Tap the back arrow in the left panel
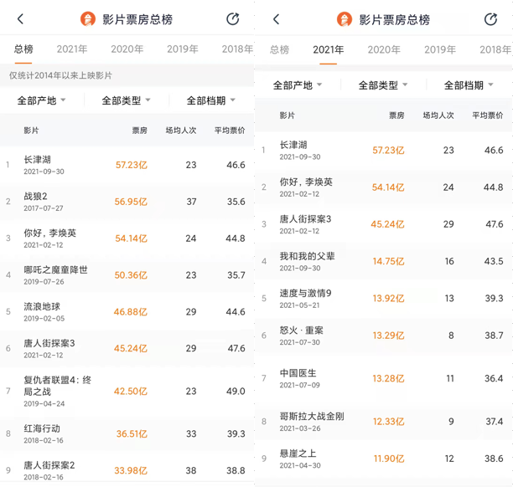Image resolution: width=513 pixels, height=487 pixels. [x=20, y=19]
